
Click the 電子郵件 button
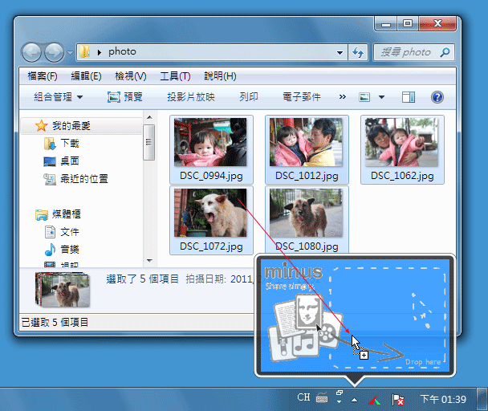(302, 97)
